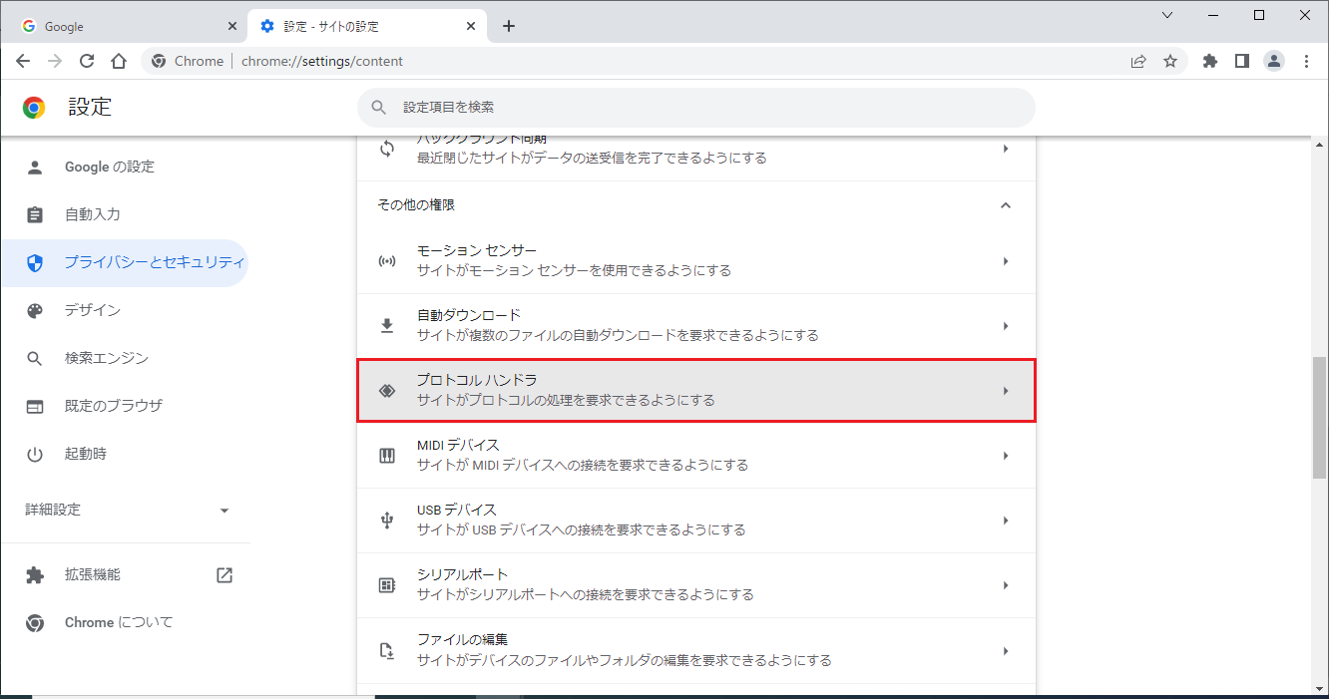1329x699 pixels.
Task: Open the profile avatar icon
Action: 1274,61
